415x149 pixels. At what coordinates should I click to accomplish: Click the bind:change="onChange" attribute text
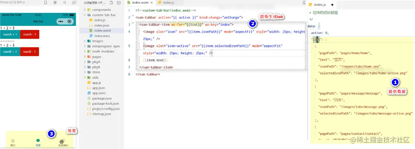221,17
